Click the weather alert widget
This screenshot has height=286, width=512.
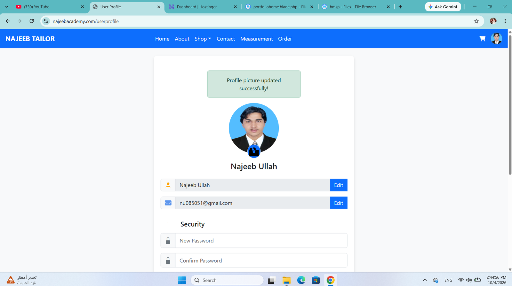[22, 280]
